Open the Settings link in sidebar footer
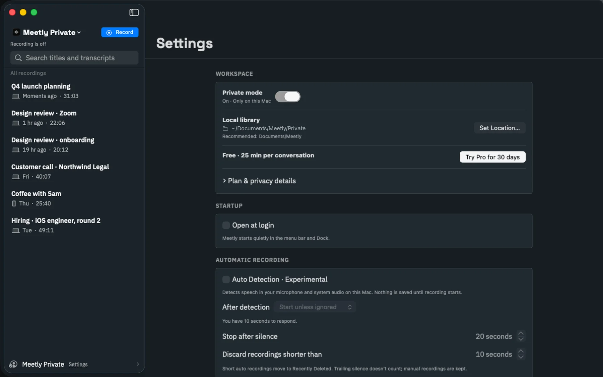This screenshot has width=603, height=377. point(78,365)
